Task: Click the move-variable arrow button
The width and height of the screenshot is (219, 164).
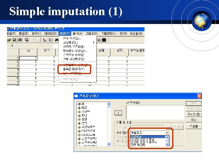Action: pyautogui.click(x=118, y=113)
